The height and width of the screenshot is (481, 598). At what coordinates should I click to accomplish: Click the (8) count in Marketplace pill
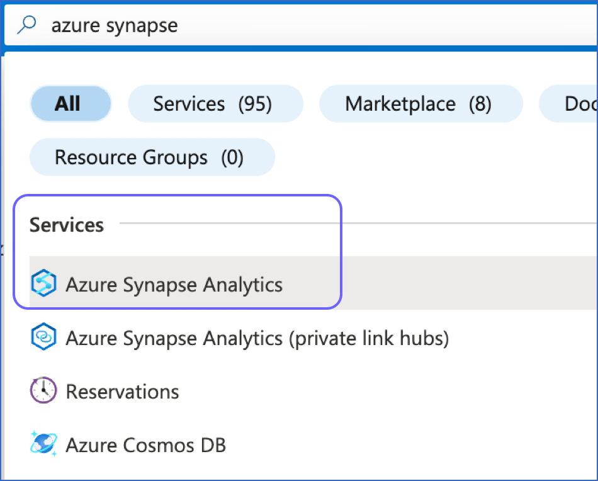click(x=480, y=103)
